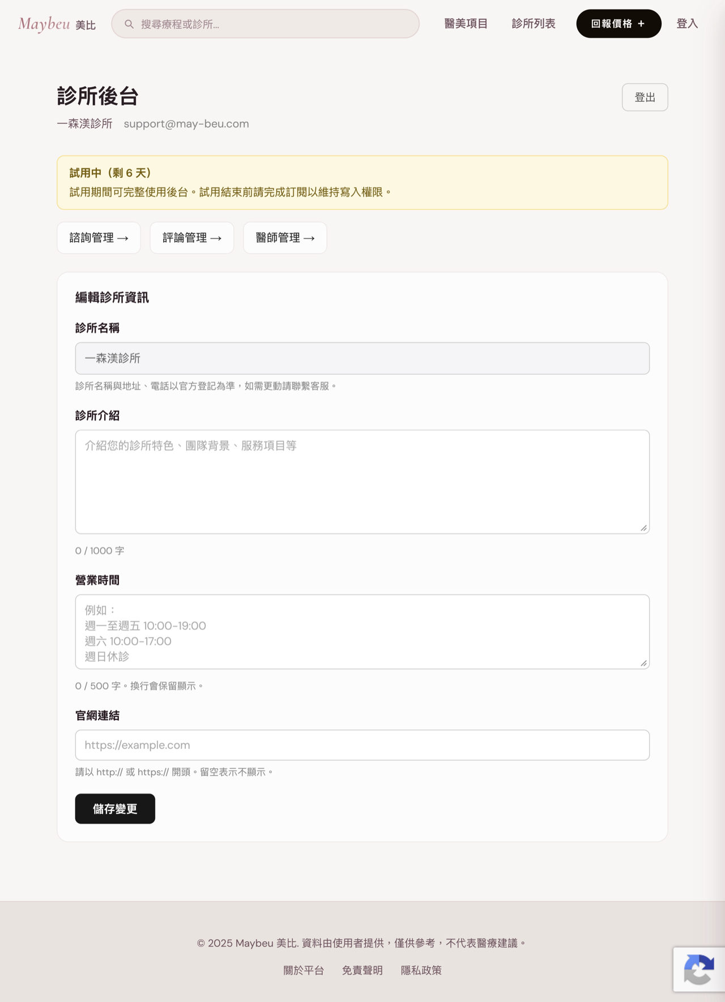725x1002 pixels.
Task: Grab the 診所介紹 textarea resize handle
Action: pos(643,528)
